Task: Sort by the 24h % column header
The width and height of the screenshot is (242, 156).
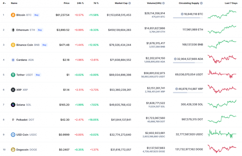Action: pos(80,3)
